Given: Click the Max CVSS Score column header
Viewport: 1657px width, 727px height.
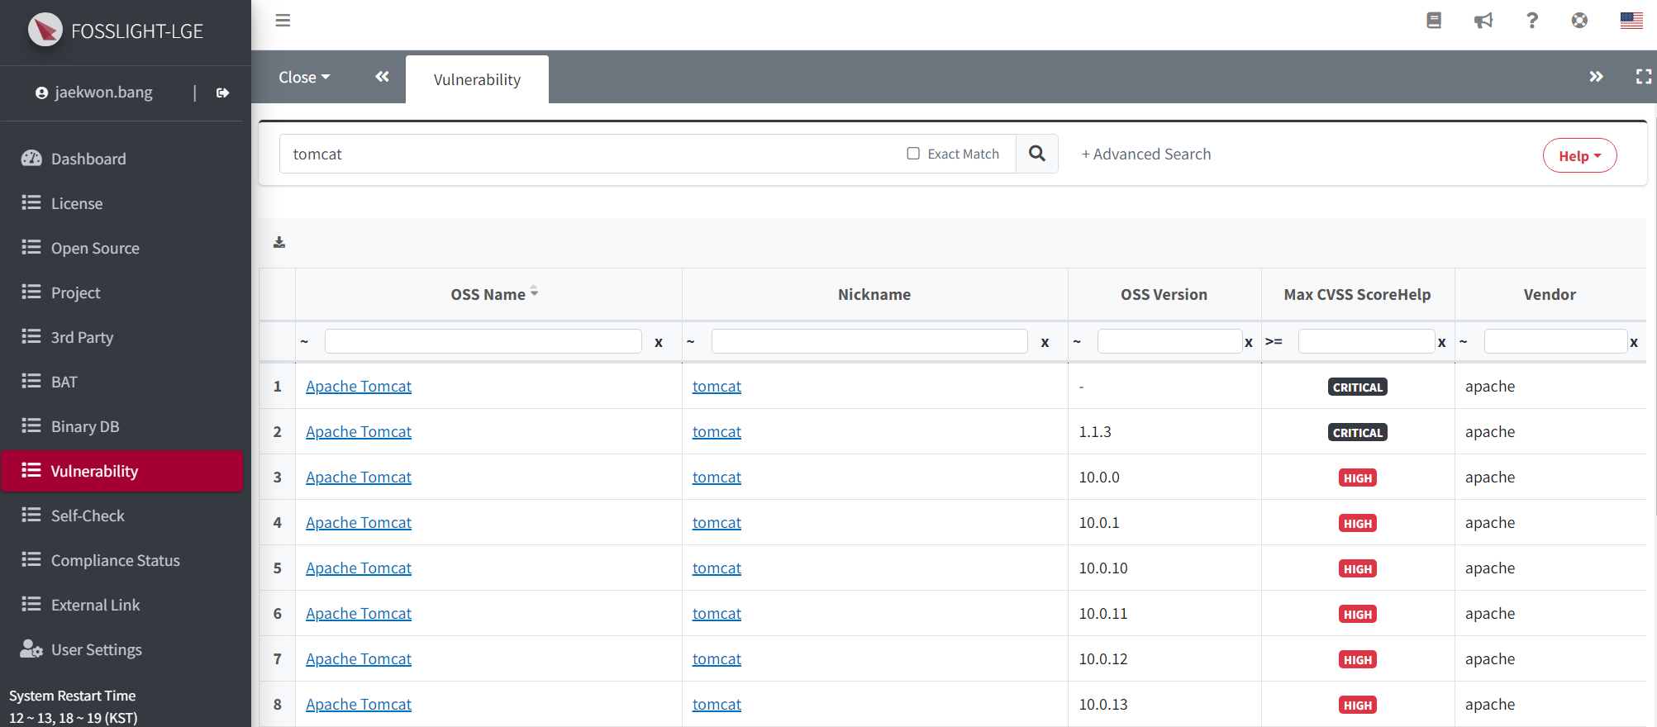Looking at the screenshot, I should point(1357,294).
